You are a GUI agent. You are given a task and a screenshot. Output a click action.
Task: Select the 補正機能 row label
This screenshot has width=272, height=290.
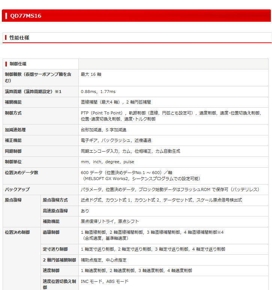click(13, 140)
